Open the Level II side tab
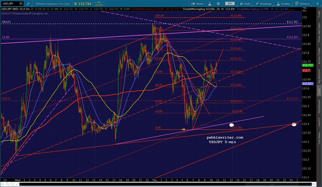 tap(319, 122)
